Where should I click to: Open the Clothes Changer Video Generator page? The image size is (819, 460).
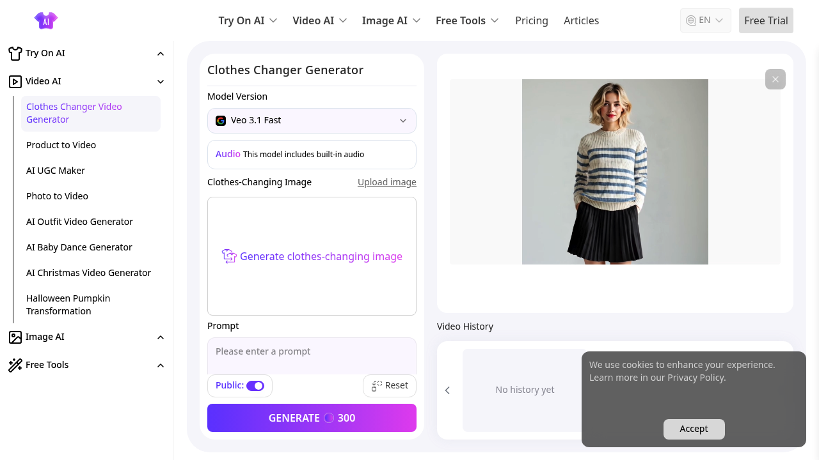coord(74,113)
